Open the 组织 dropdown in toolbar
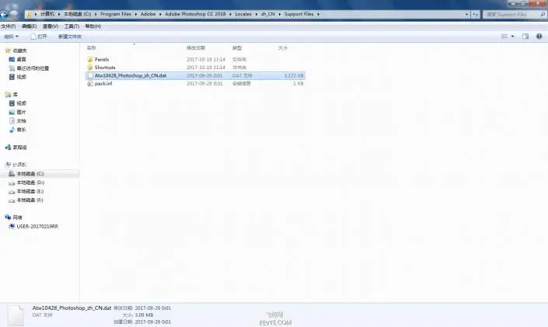The height and width of the screenshot is (327, 548). pyautogui.click(x=11, y=37)
